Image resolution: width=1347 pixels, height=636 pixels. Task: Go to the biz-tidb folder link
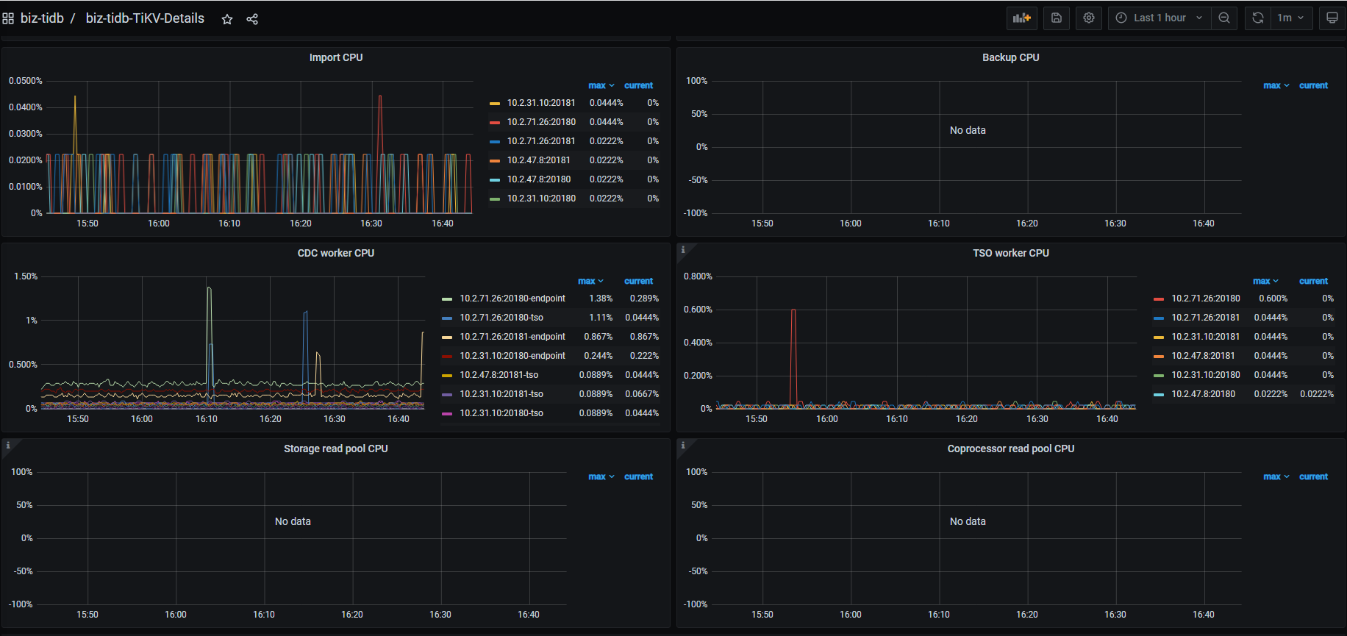pos(42,18)
